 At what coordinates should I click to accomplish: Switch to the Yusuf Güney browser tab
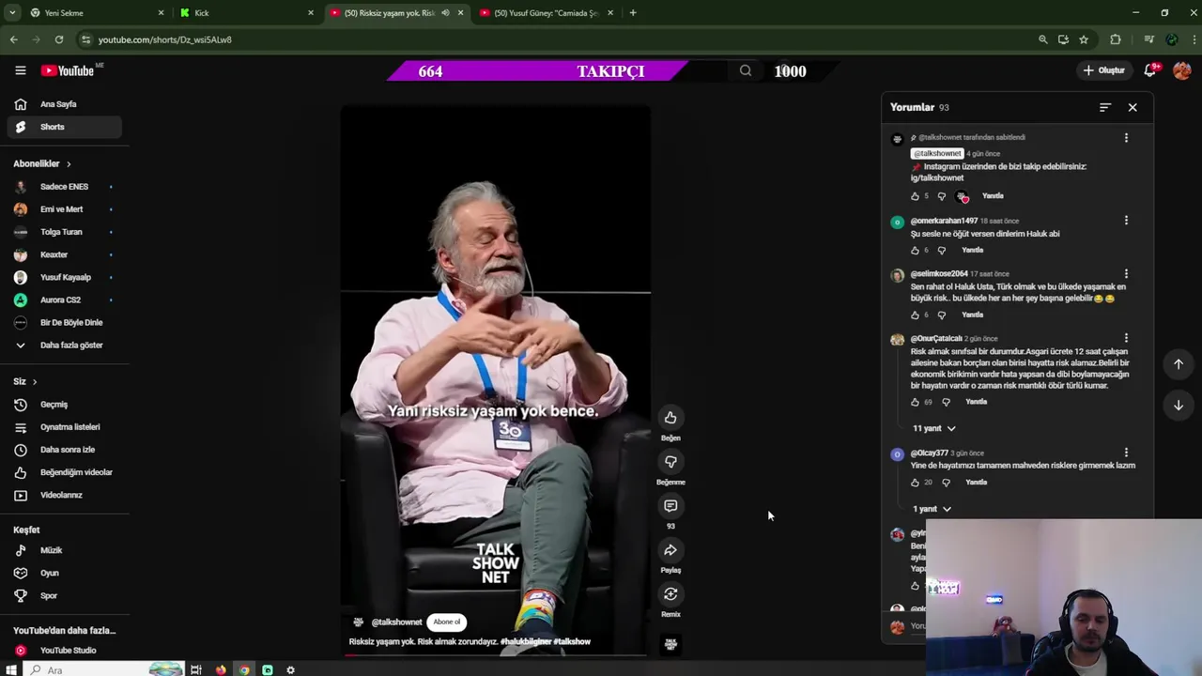click(547, 13)
